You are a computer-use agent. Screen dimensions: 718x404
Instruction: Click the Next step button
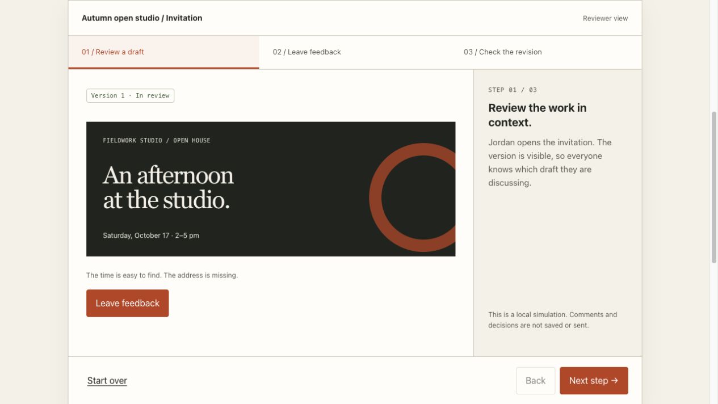click(x=594, y=381)
